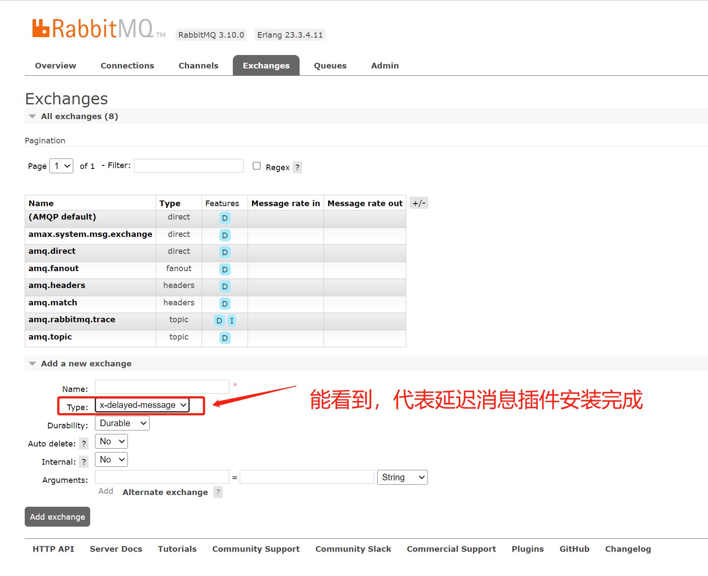
Task: Open the Internal dropdown
Action: (111, 460)
